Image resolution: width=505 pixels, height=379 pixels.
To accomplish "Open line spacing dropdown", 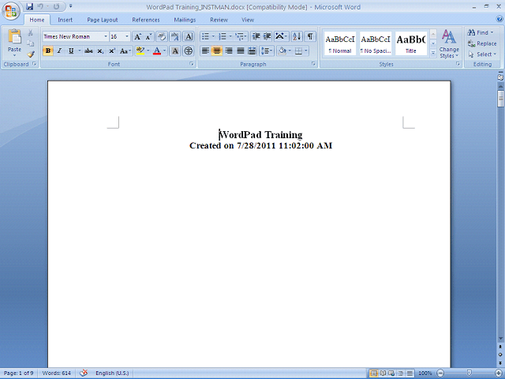I will point(267,51).
